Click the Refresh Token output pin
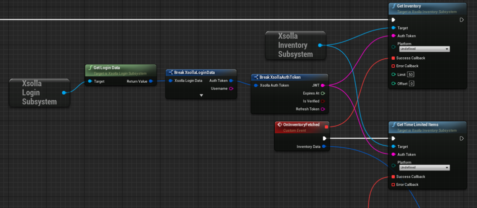The width and height of the screenshot is (477, 208). [322, 109]
